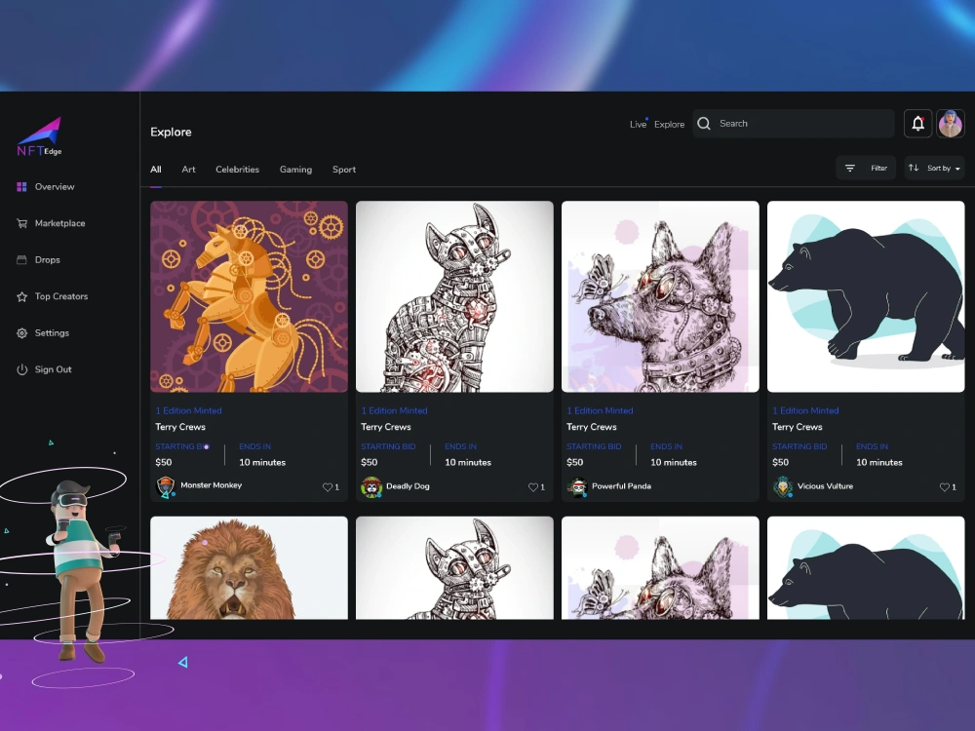
Task: Click the Monster Monkey creator name
Action: pos(211,484)
